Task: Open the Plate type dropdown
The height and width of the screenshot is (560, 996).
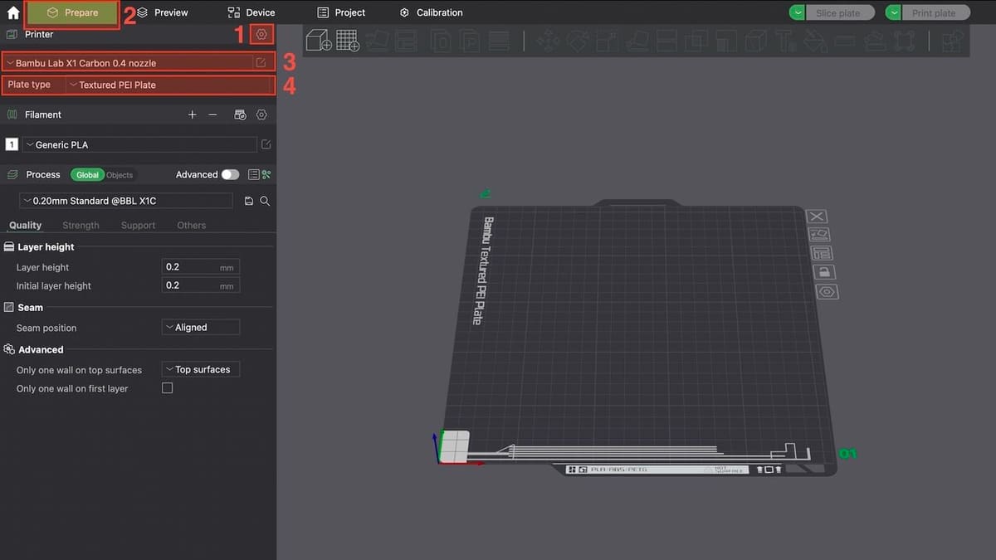Action: (x=170, y=85)
